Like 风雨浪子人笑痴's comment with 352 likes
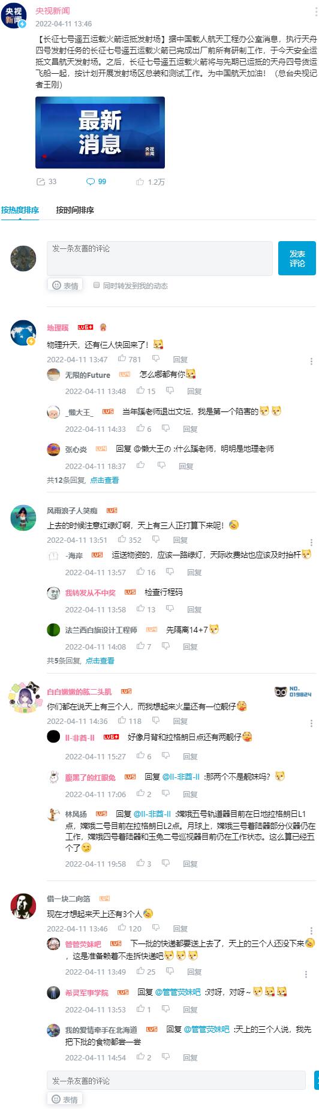This screenshot has height=1109, width=319. click(x=122, y=539)
